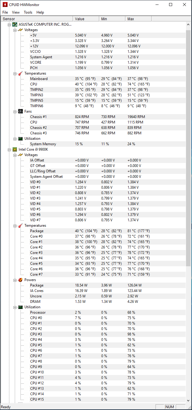Click the ASUSTeK motherboard icon
Image resolution: width=192 pixels, height=410 pixels.
(x=15, y=24)
